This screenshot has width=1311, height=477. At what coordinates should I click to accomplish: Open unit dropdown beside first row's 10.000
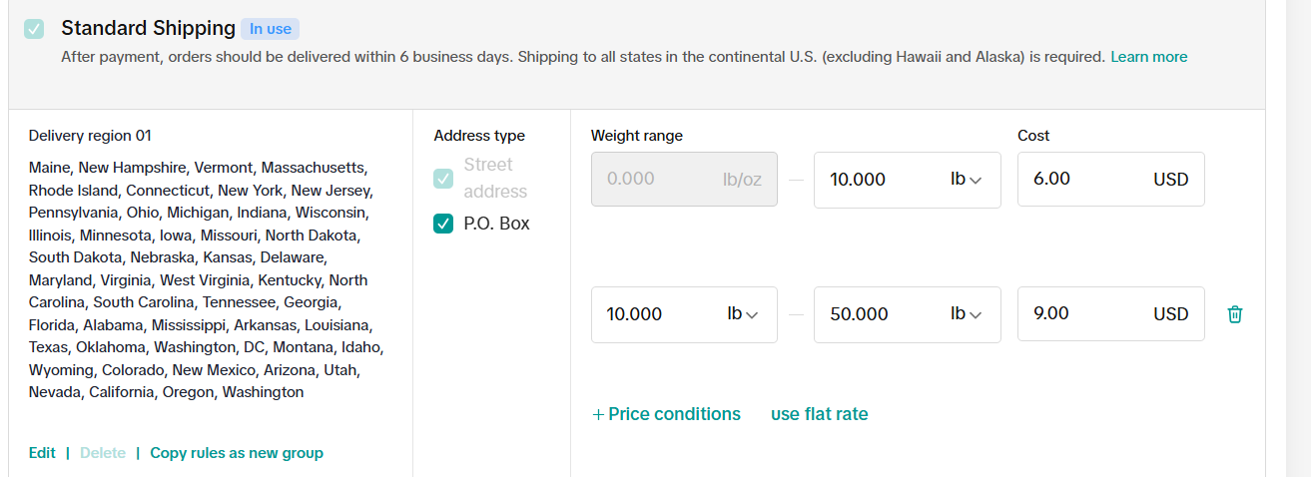(966, 180)
